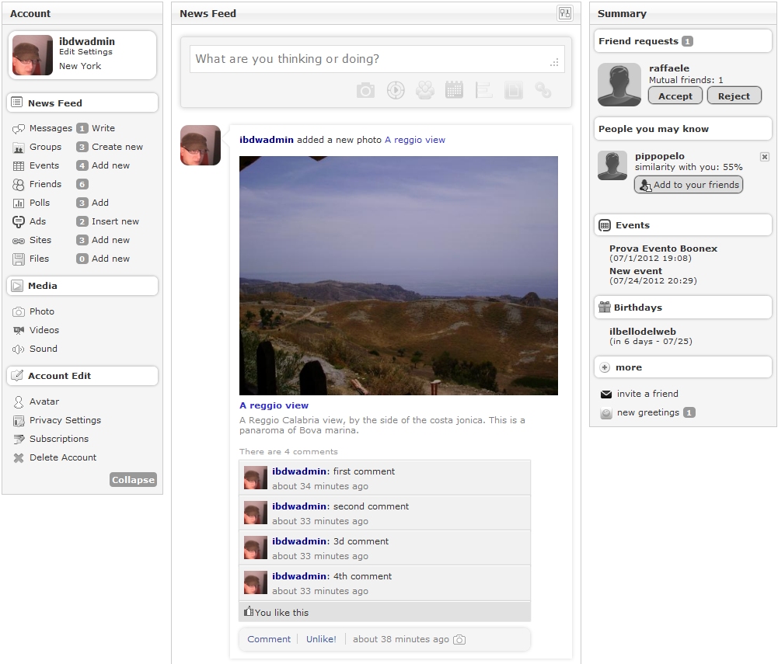Open the Prova Evento Boonex event link
778x664 pixels.
[663, 249]
